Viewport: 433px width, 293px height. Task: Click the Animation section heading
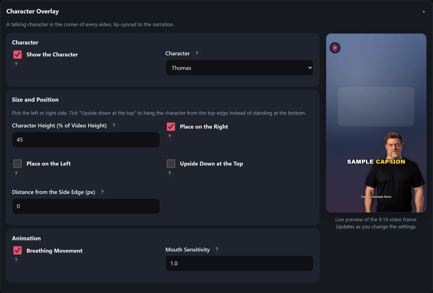click(26, 238)
